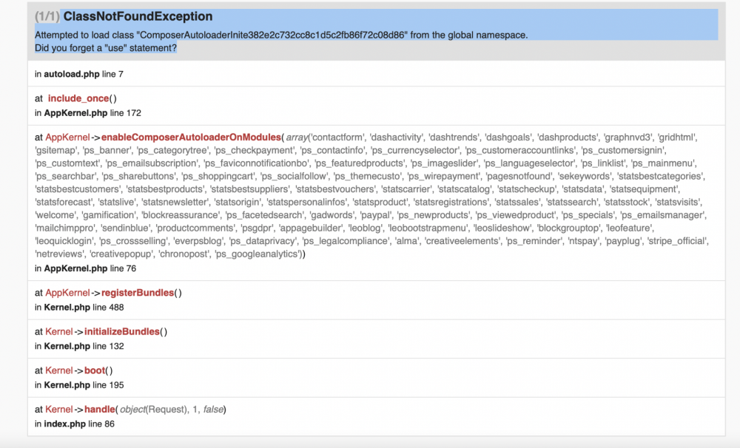Click 'Kernel.php line 195' text

coord(84,385)
